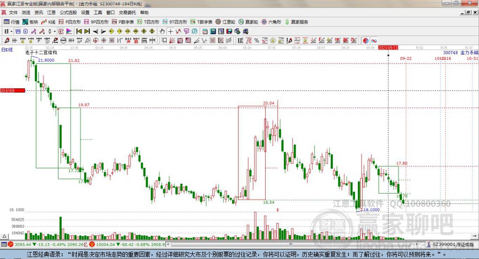Select the hand pan tool
The image size is (479, 259).
(x=162, y=31)
